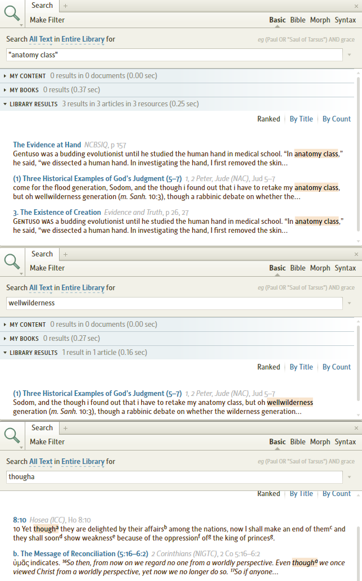Open new tab with plus in anatomy class panel

click(66, 6)
